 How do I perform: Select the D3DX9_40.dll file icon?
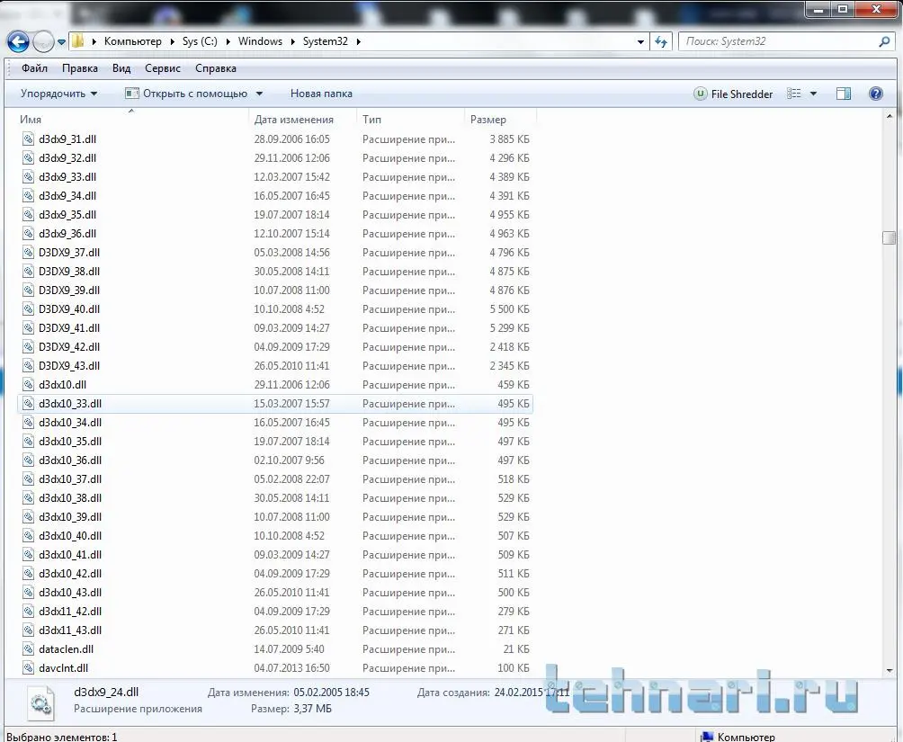point(28,308)
